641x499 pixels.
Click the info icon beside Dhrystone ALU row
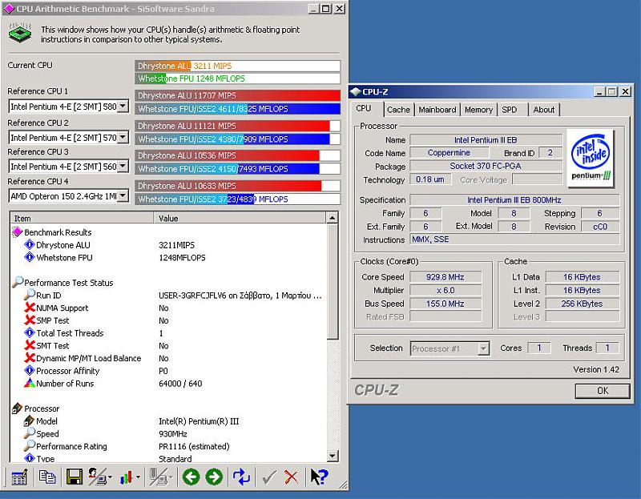pyautogui.click(x=30, y=245)
